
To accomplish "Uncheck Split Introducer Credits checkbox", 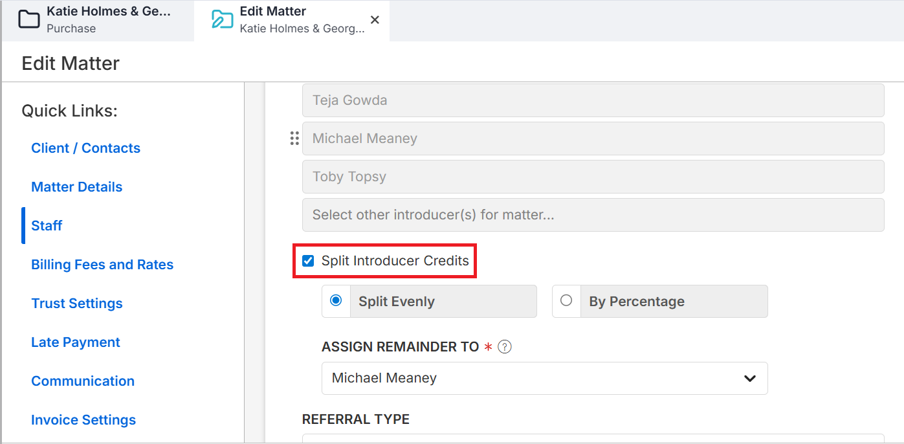I will [308, 261].
